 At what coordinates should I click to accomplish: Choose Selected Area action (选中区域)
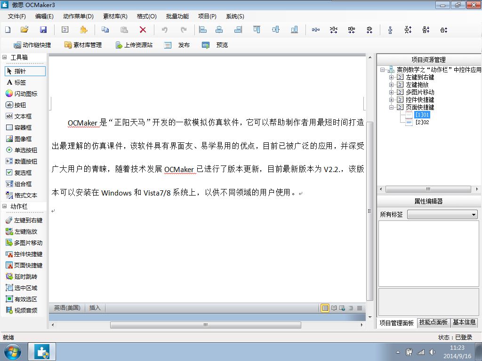(x=22, y=288)
